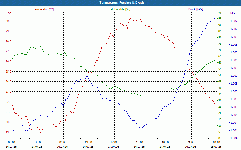Click the 65 humidity axis value
241x150 pixels.
(x=220, y=56)
